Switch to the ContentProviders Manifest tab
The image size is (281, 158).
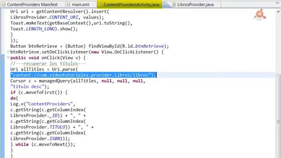pos(30,4)
